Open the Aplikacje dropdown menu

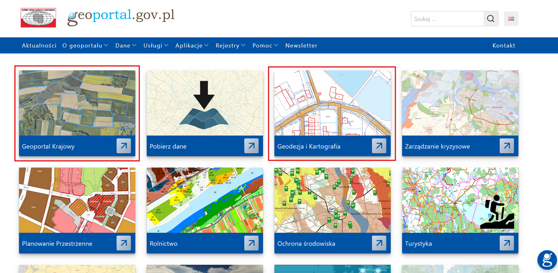192,46
